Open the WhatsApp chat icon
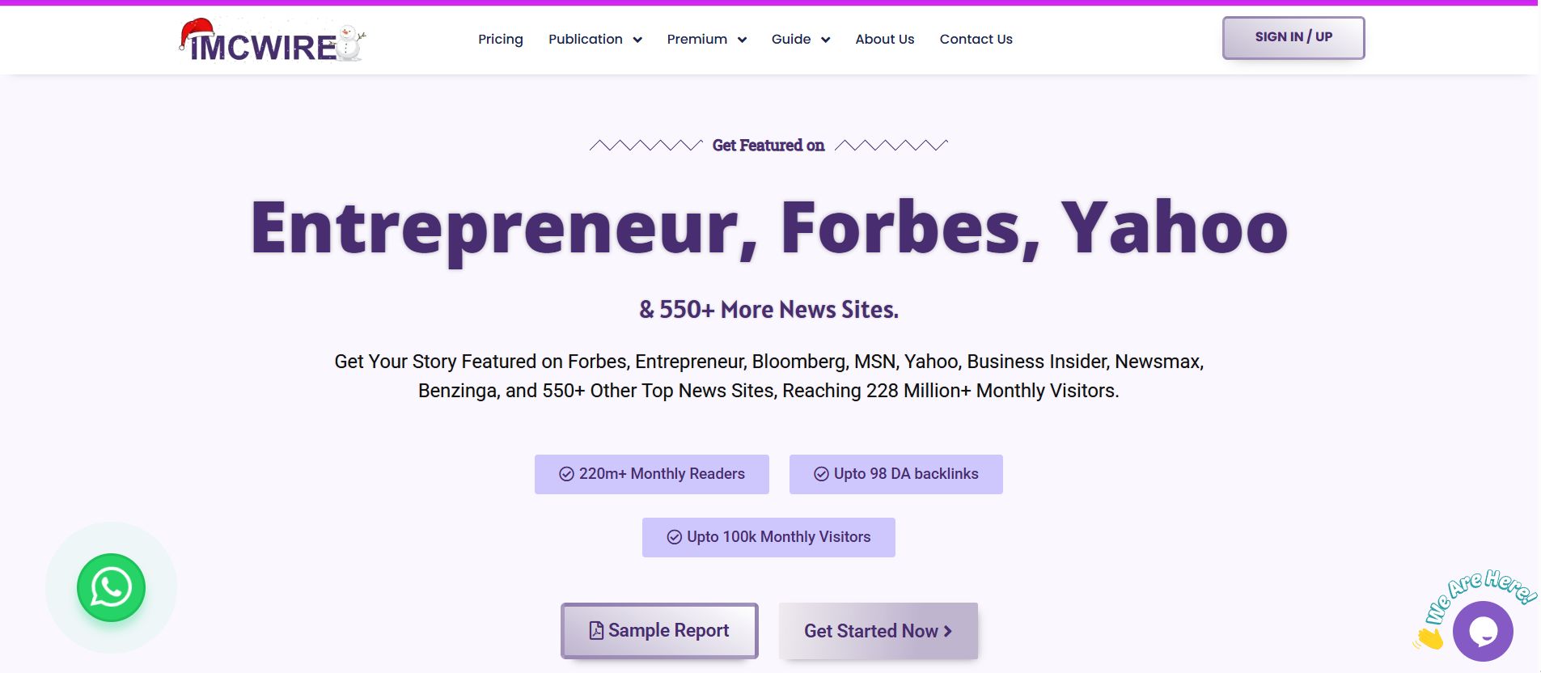This screenshot has width=1541, height=673. [111, 587]
